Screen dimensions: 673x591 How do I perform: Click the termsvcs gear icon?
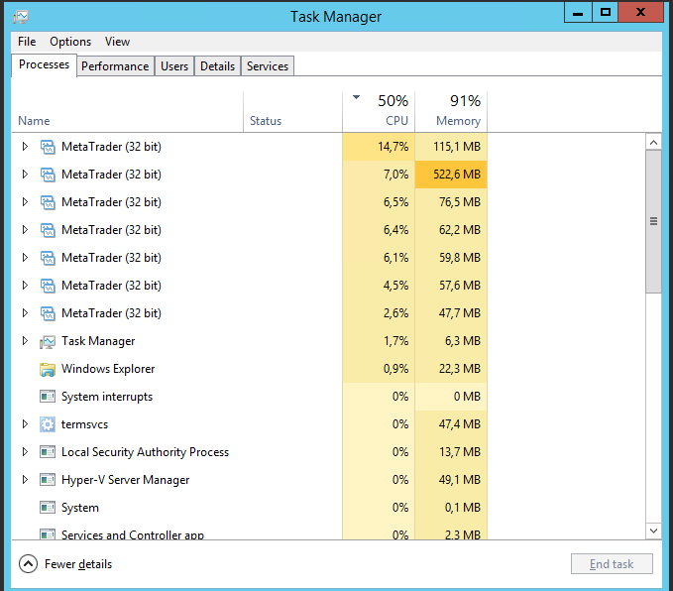click(x=48, y=424)
